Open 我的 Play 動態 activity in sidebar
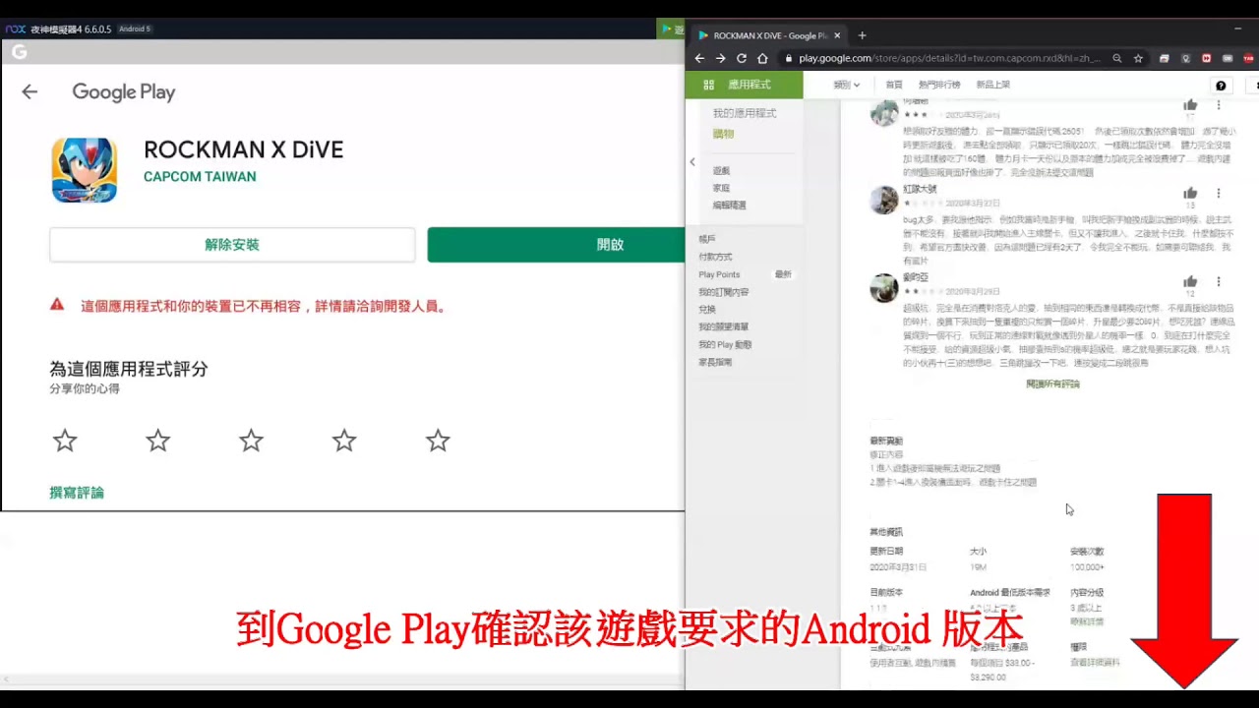The width and height of the screenshot is (1259, 708). click(x=725, y=344)
